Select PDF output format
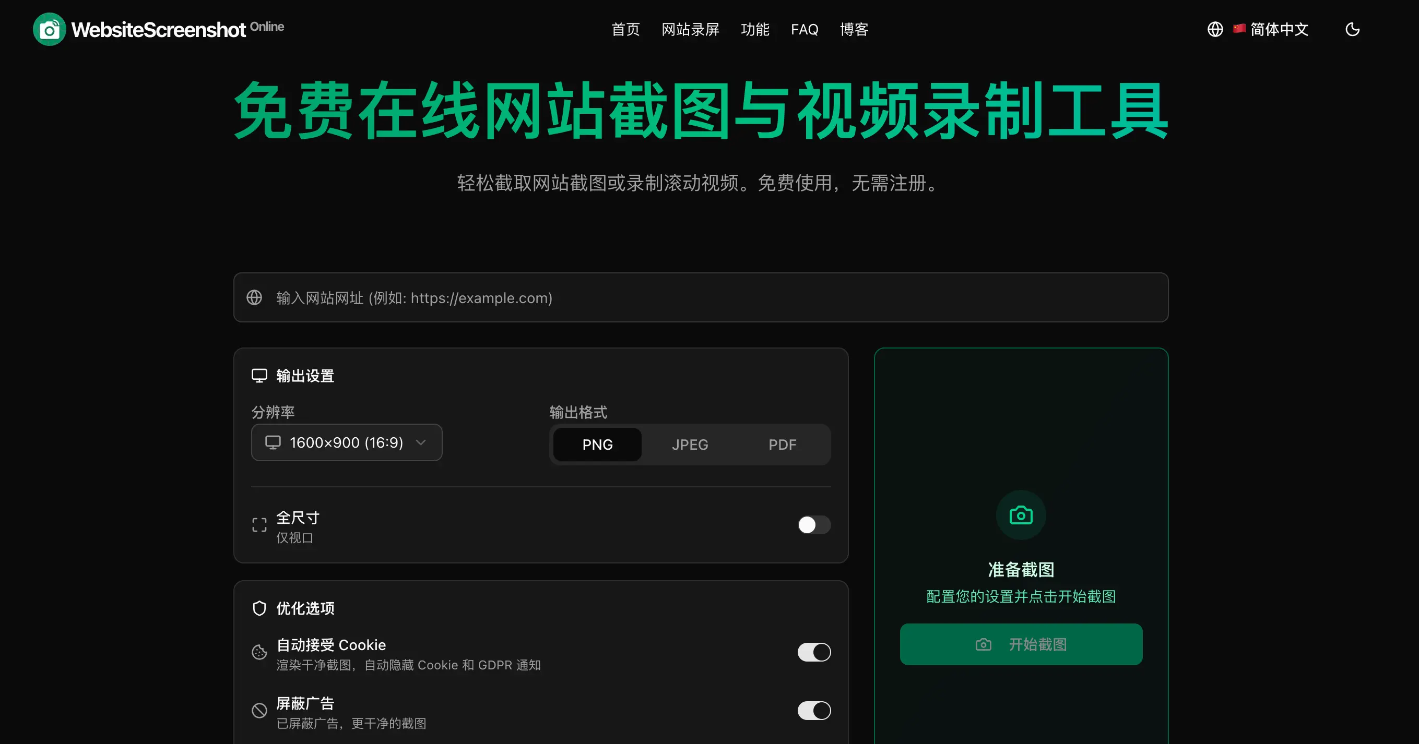This screenshot has height=744, width=1419. point(782,445)
